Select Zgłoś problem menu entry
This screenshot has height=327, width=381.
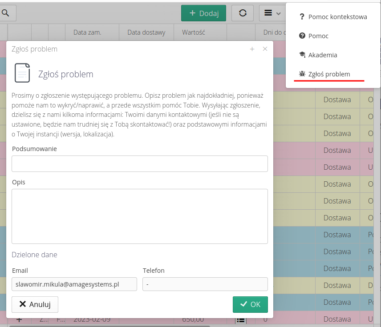click(x=329, y=74)
